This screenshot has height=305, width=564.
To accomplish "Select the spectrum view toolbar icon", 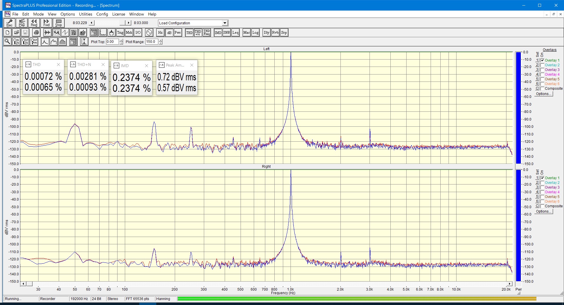I will tap(56, 33).
